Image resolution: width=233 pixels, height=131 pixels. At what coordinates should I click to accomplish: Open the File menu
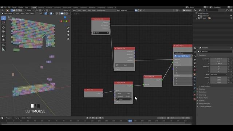pyautogui.click(x=5, y=7)
